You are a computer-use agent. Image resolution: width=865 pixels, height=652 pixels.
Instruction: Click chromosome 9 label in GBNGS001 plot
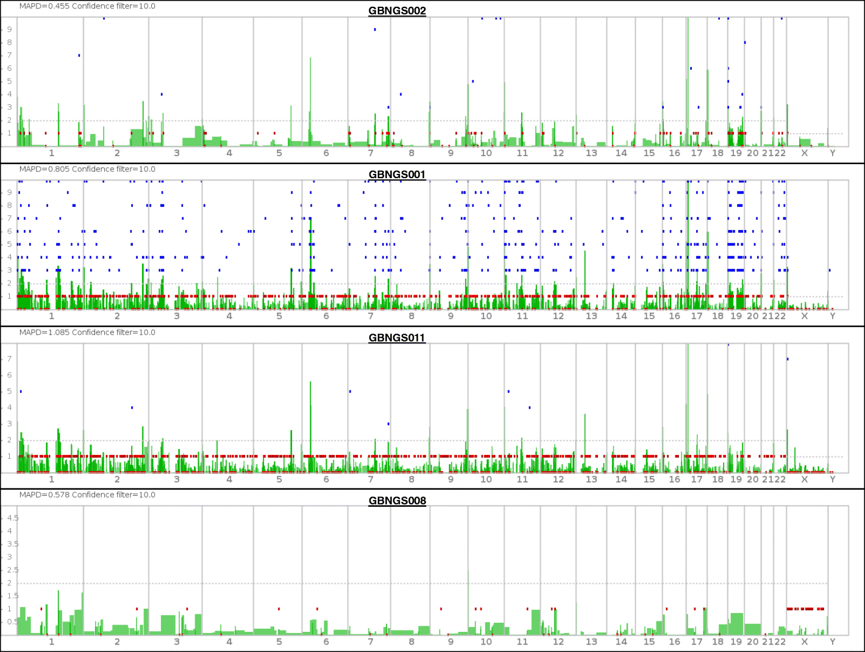[x=450, y=316]
